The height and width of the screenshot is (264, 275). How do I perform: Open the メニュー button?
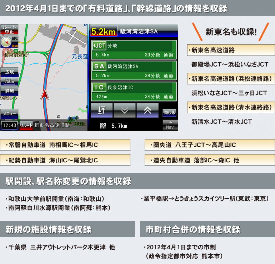tap(9, 113)
